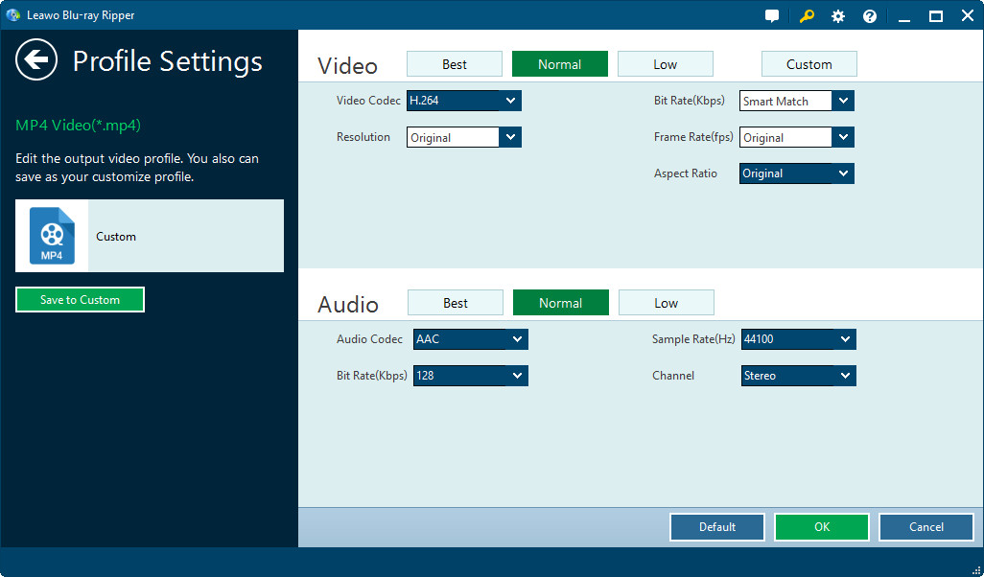Select the Best video quality preset
The height and width of the screenshot is (577, 984).
coord(455,64)
